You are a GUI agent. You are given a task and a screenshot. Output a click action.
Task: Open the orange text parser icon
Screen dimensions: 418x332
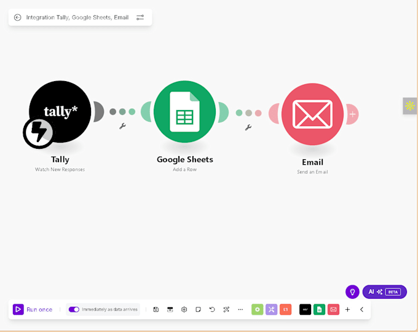tap(285, 309)
